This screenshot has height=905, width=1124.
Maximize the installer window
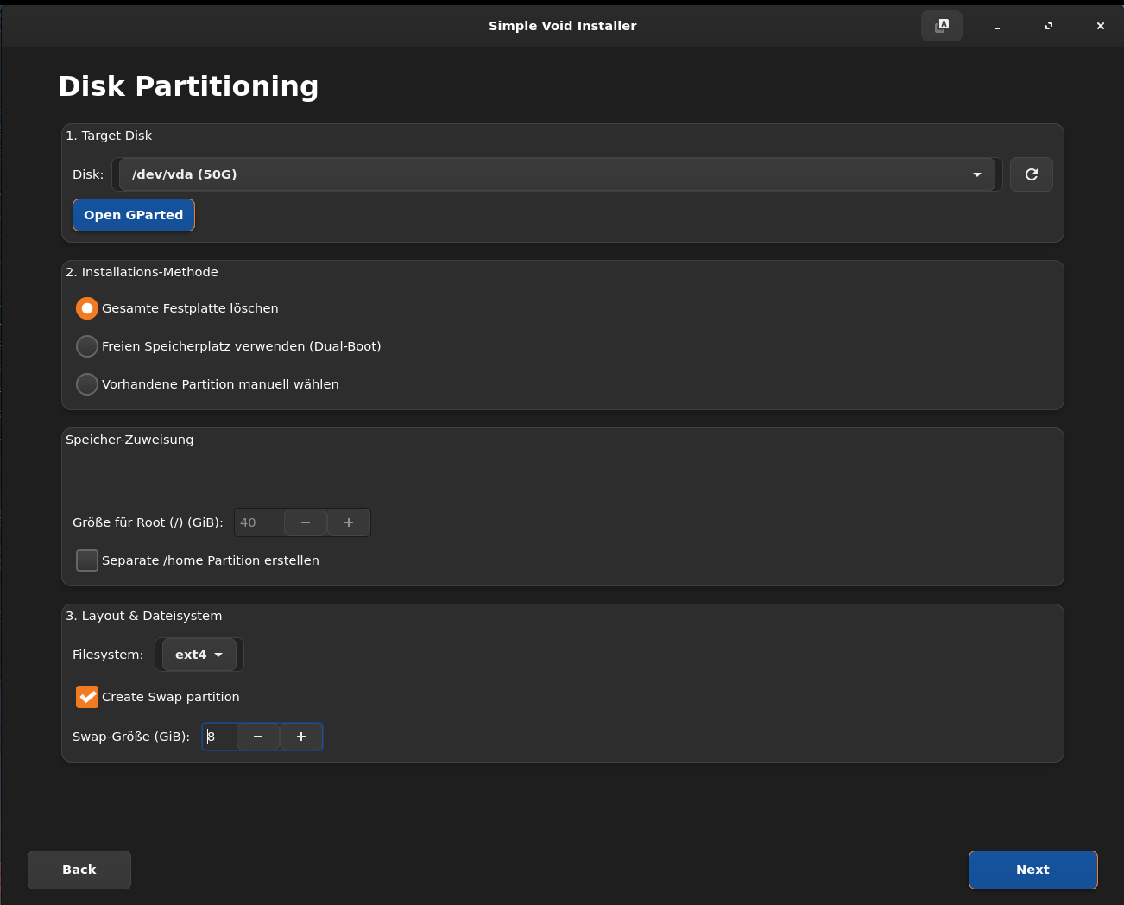coord(1048,26)
